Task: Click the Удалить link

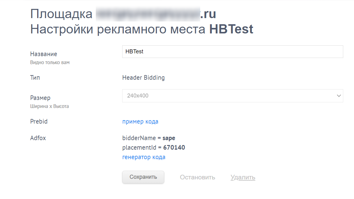Action: pyautogui.click(x=243, y=177)
